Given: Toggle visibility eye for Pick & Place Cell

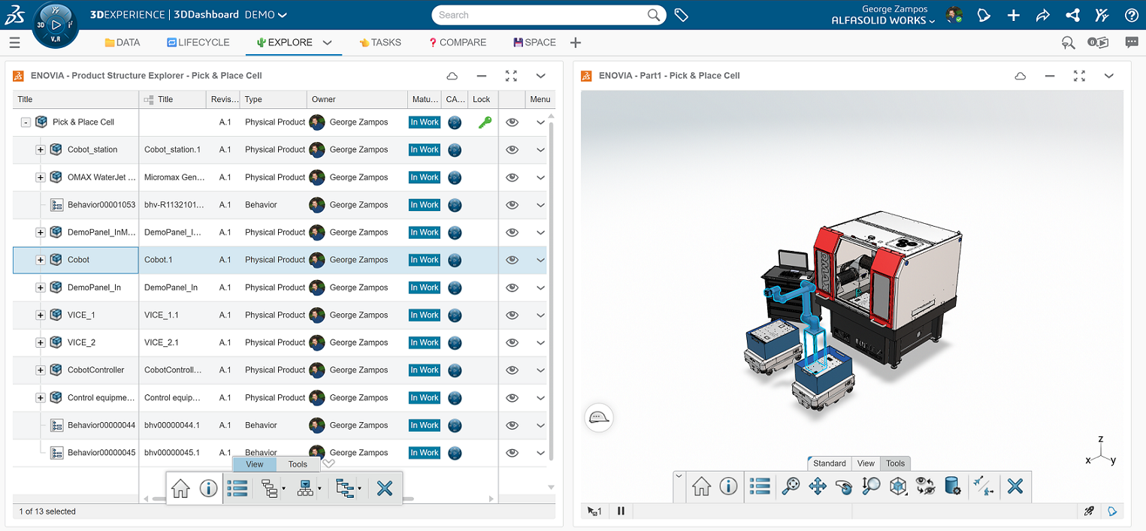Looking at the screenshot, I should tap(513, 122).
